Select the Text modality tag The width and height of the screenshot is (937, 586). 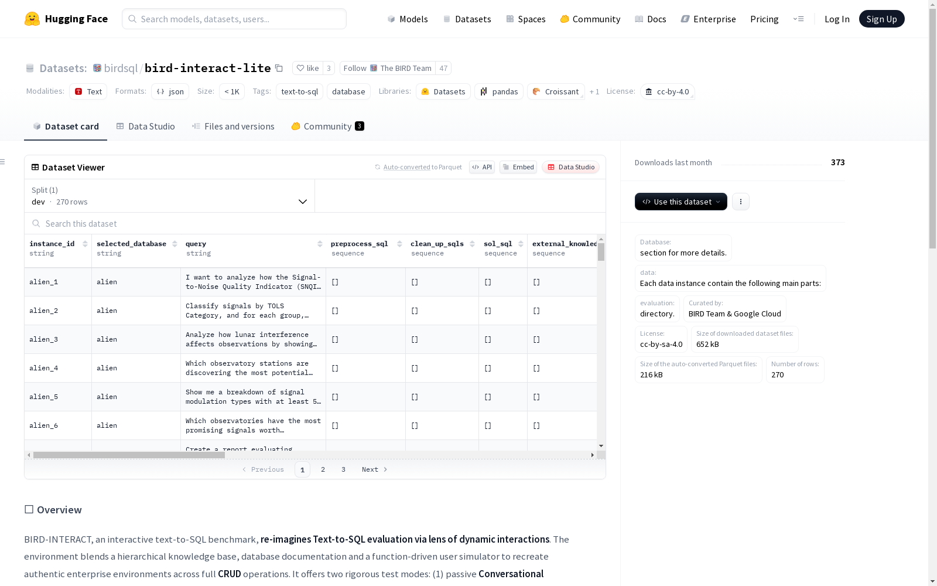(x=88, y=91)
